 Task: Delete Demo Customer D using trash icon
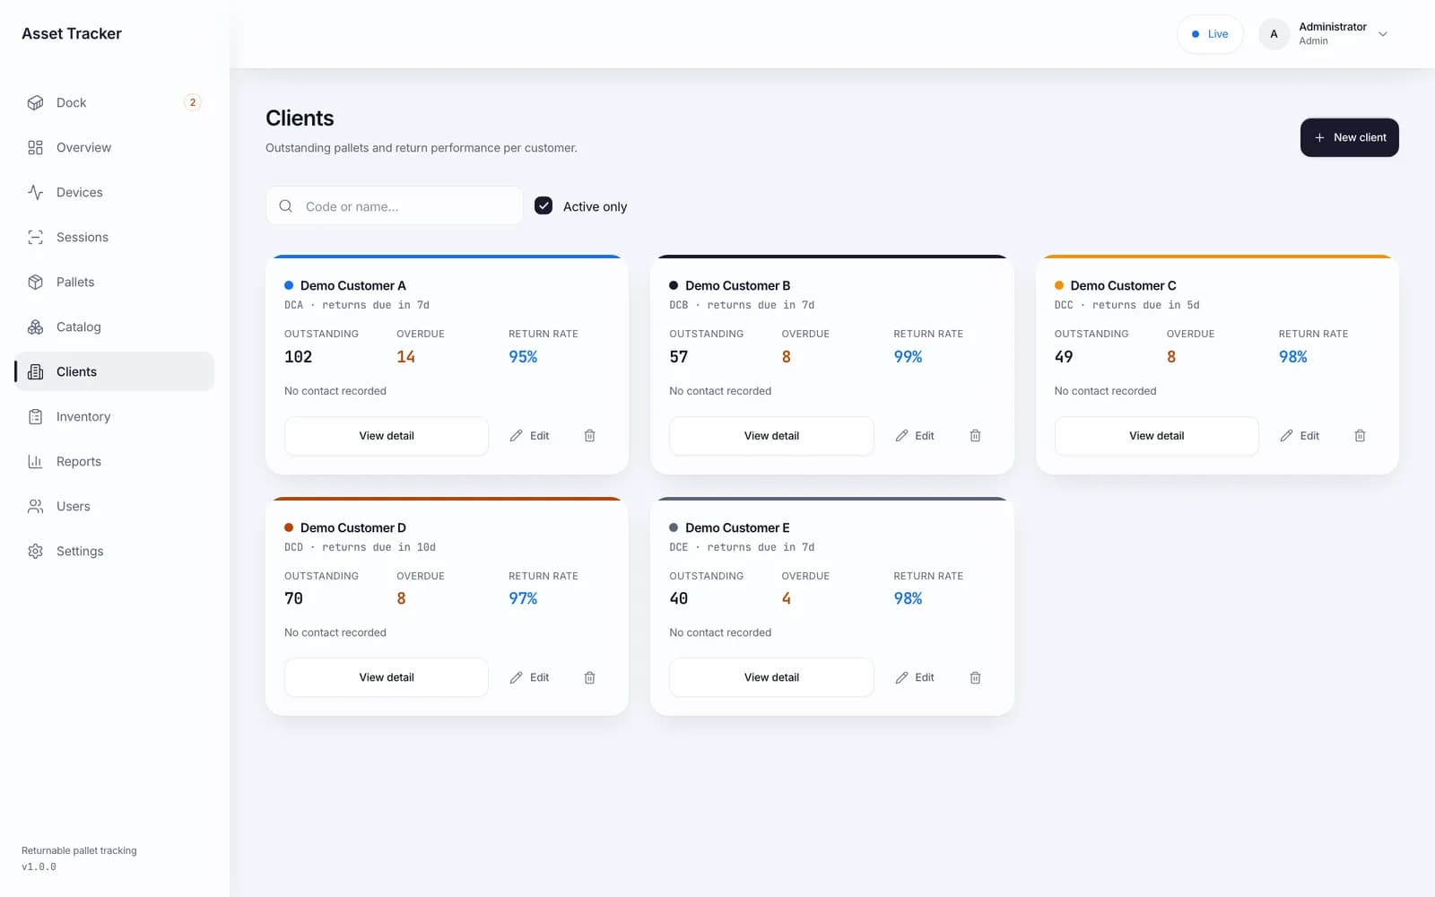589,678
